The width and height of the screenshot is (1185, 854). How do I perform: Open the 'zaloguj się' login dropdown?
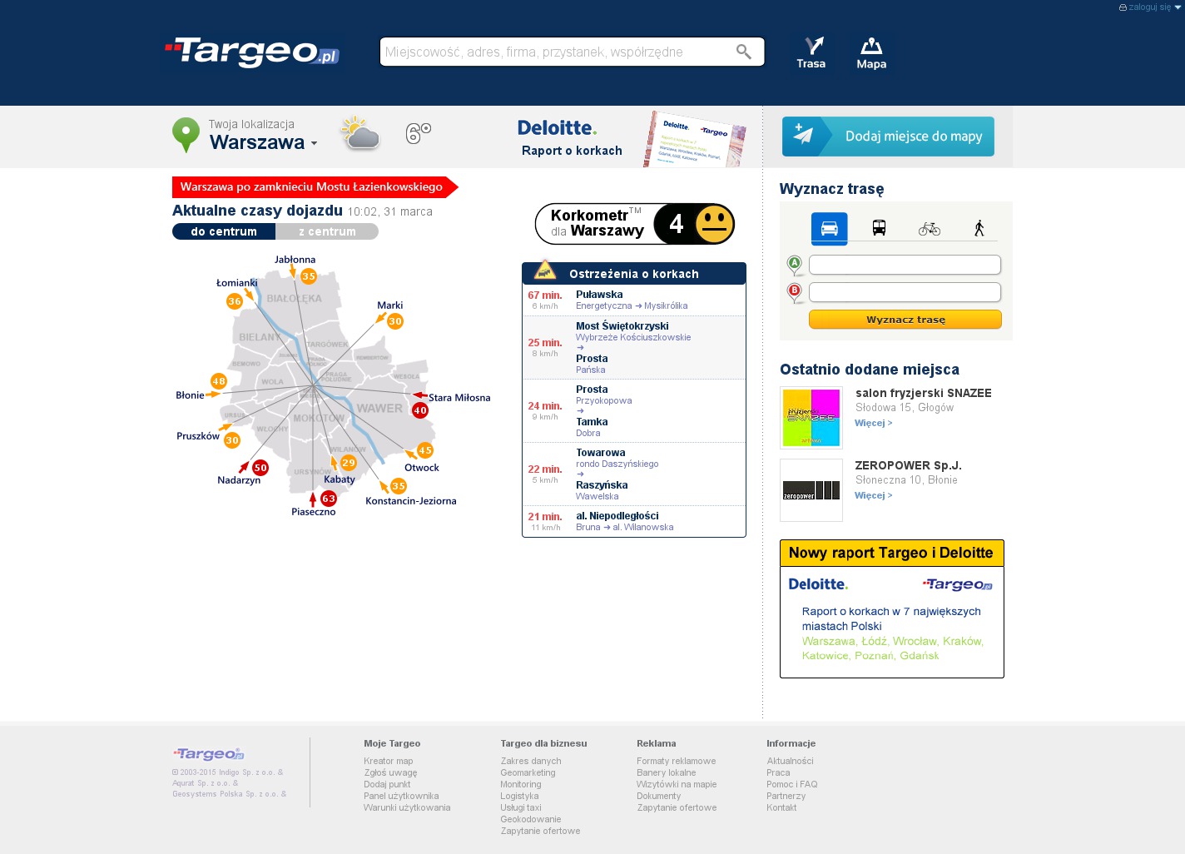tap(1150, 7)
